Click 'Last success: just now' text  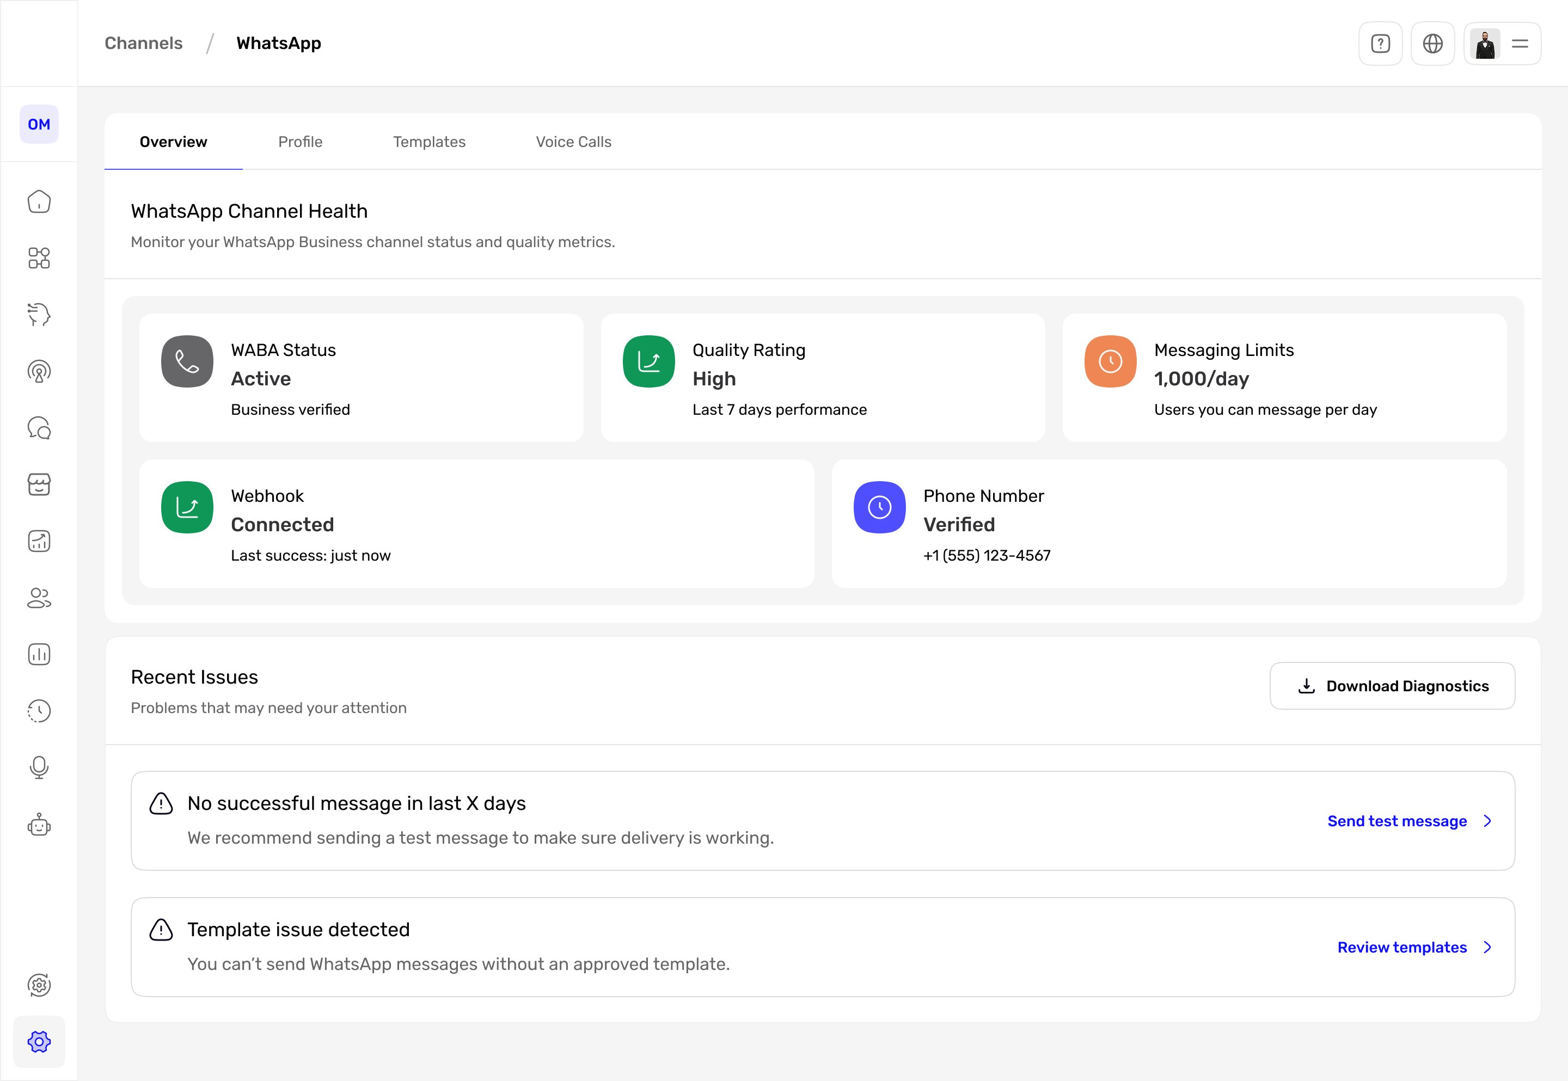pos(310,555)
